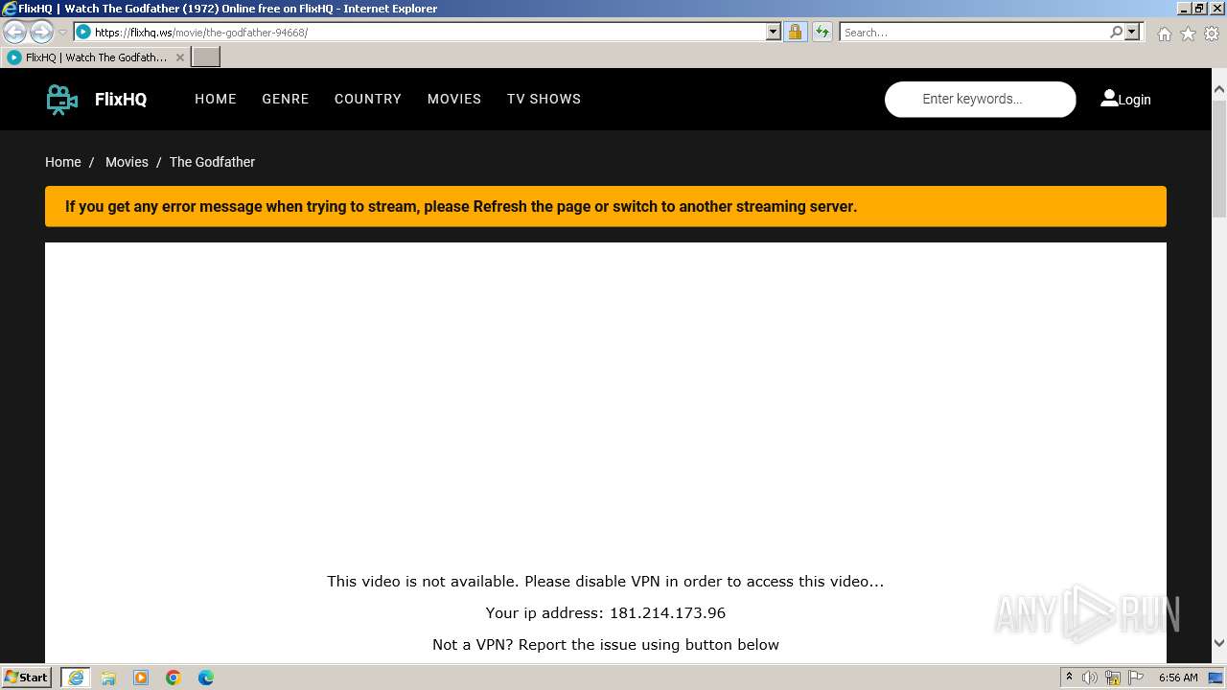Click the Login link text

click(x=1134, y=100)
